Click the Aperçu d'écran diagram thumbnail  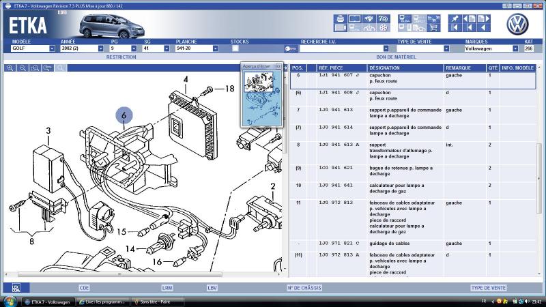(x=262, y=98)
